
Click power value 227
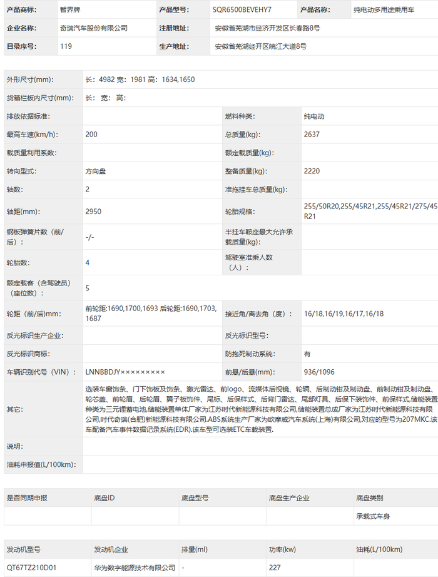tap(275, 568)
